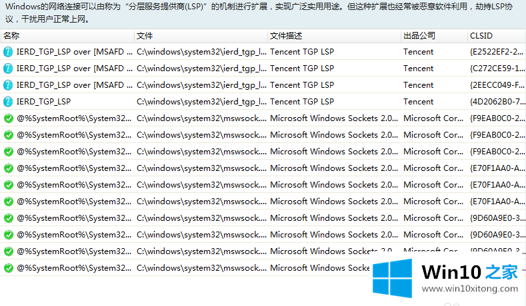The height and width of the screenshot is (306, 526).
Task: Click the Tencent company cell in the {C272CE59-1... row
Action: point(418,69)
